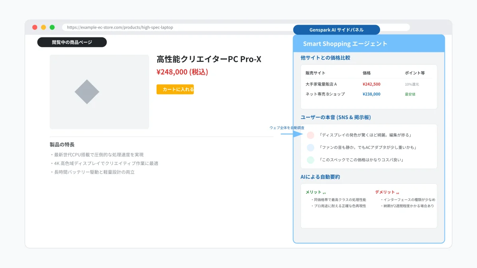Click the 価格 column header
The height and width of the screenshot is (268, 477).
[x=366, y=73]
